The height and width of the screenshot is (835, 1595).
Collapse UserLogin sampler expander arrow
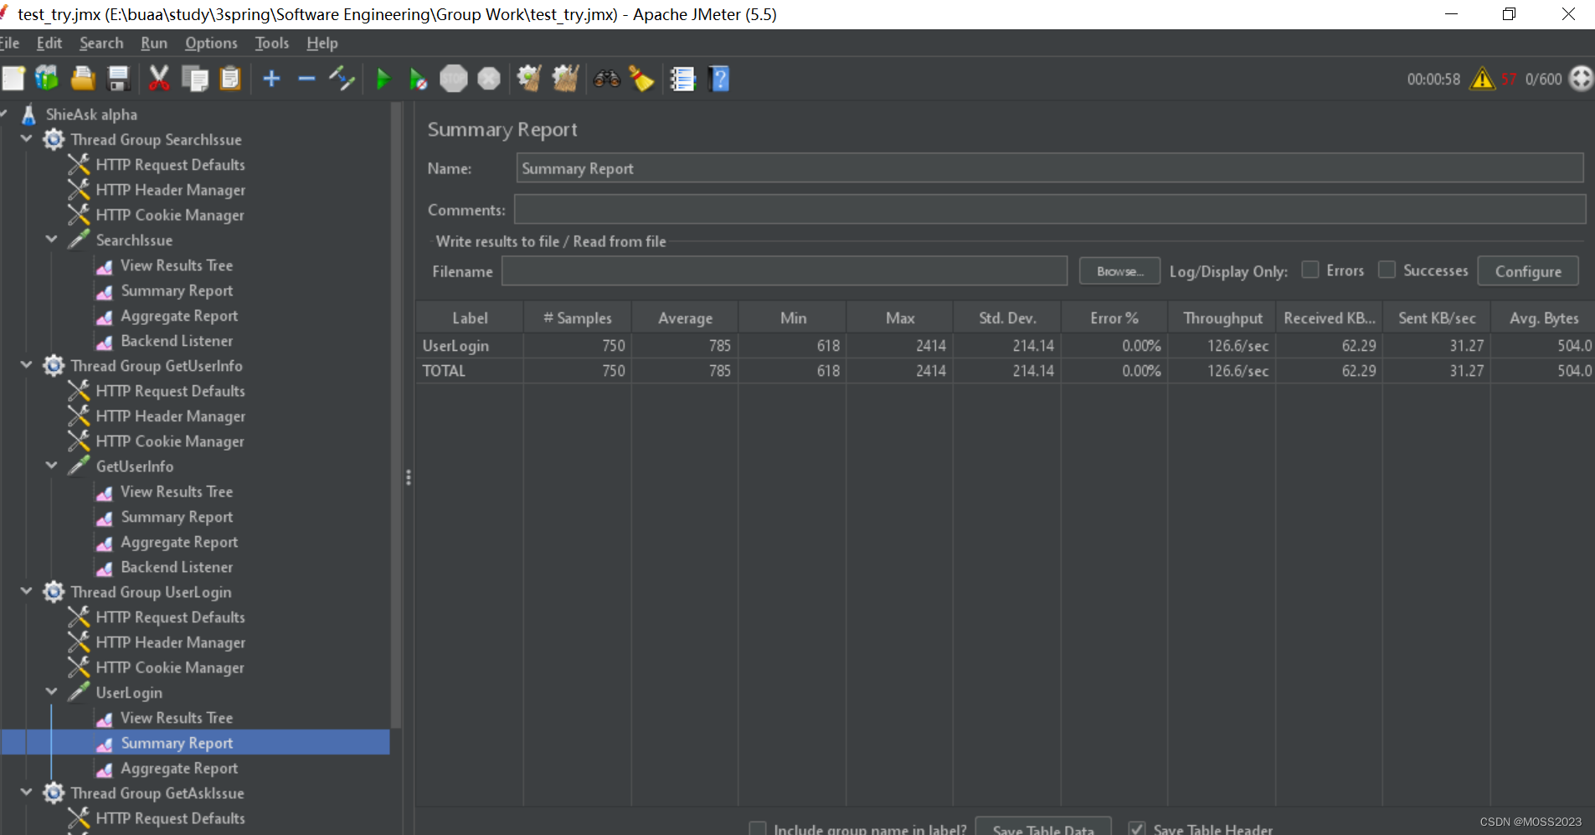pyautogui.click(x=51, y=692)
